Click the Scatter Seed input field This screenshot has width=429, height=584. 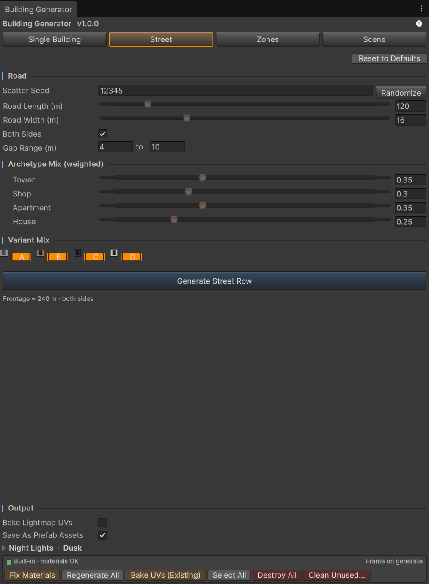[x=235, y=91]
